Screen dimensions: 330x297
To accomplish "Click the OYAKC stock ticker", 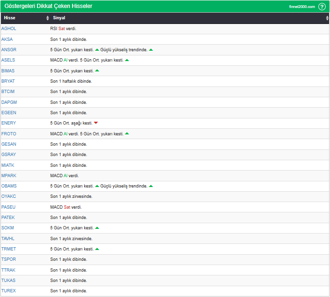I will click(8, 196).
